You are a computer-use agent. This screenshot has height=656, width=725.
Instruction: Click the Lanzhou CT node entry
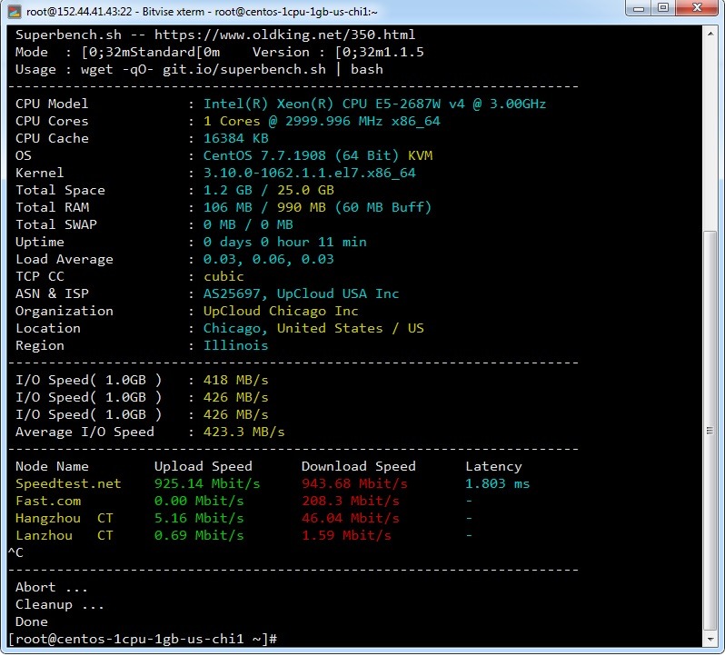64,535
